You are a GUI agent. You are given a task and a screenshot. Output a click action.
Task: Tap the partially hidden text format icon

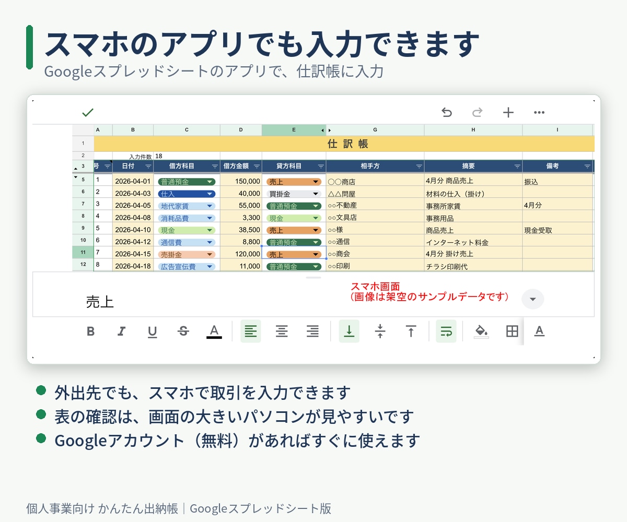[539, 331]
